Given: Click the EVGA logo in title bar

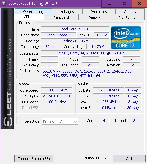Looking at the screenshot, I should 4,3.
